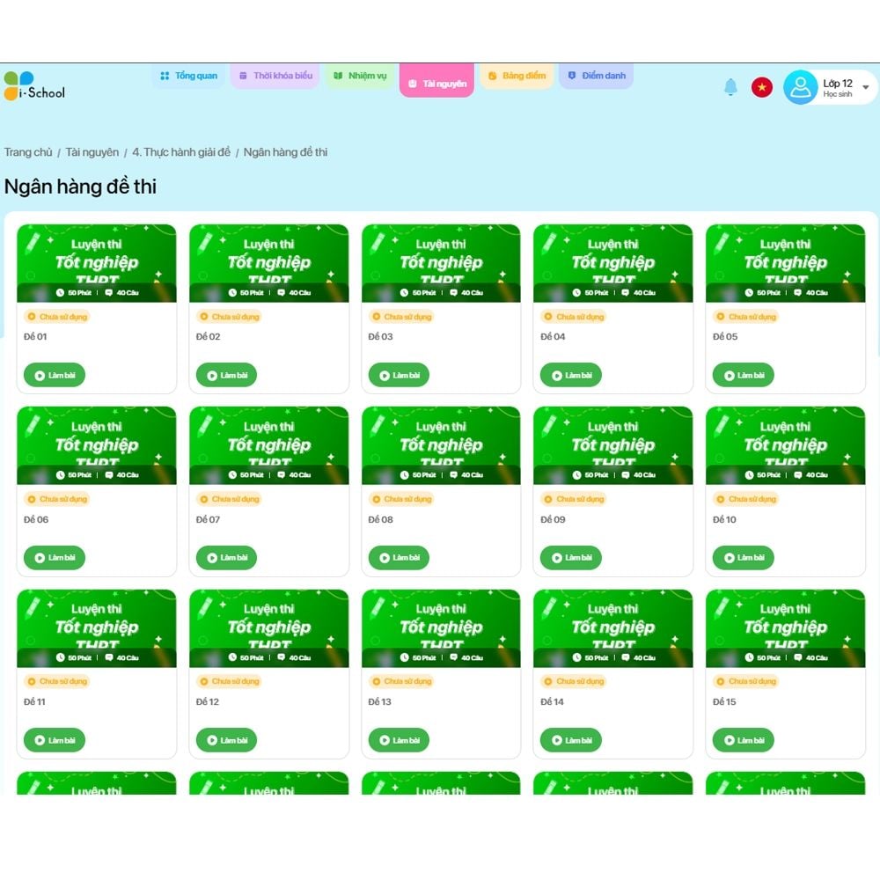
Task: Start Làm bài for Đề 13
Action: pos(399,740)
